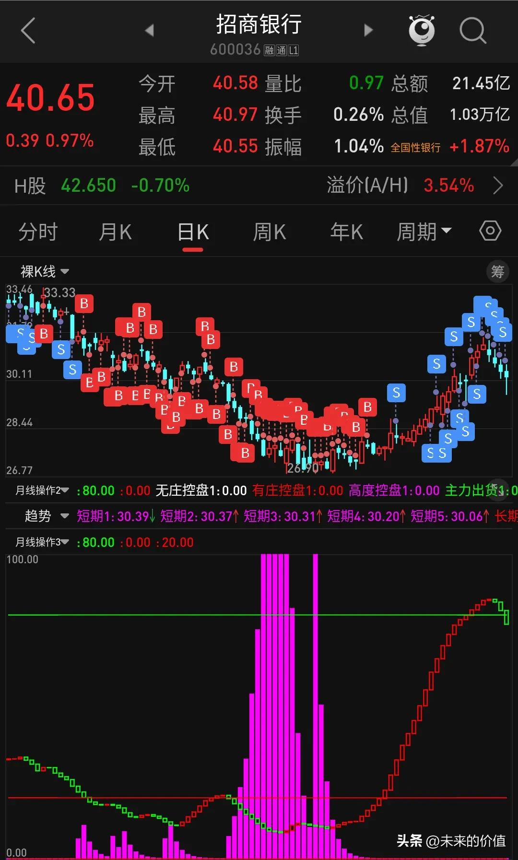The height and width of the screenshot is (860, 518).
Task: Tap the 溢价(A/H) 3.54% value
Action: point(449,186)
